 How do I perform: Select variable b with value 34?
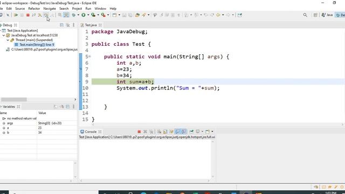[38, 133]
